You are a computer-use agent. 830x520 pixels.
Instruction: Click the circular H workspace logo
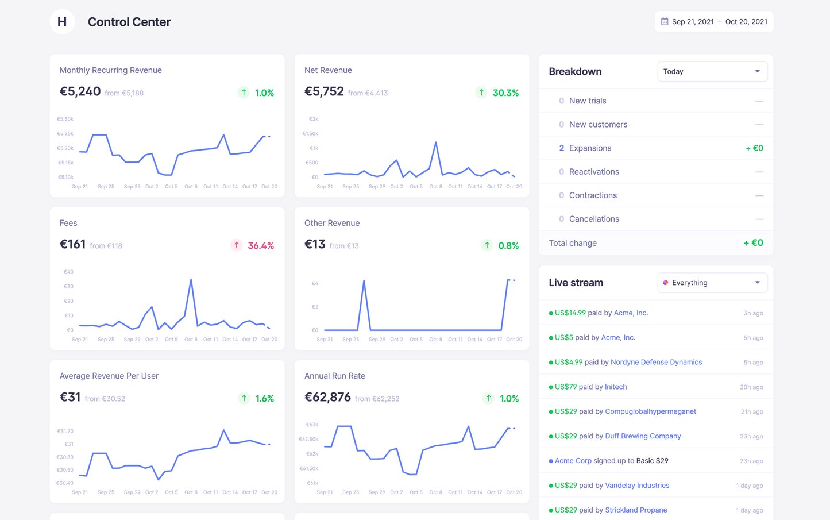point(62,21)
